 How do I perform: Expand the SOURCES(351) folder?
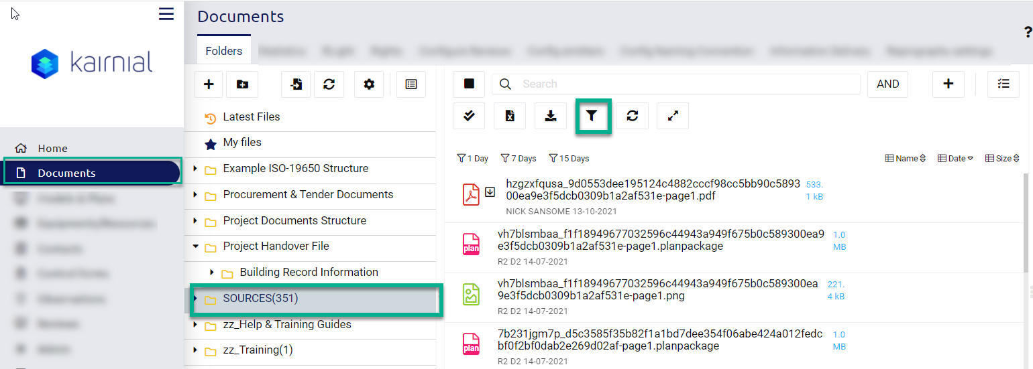point(195,299)
